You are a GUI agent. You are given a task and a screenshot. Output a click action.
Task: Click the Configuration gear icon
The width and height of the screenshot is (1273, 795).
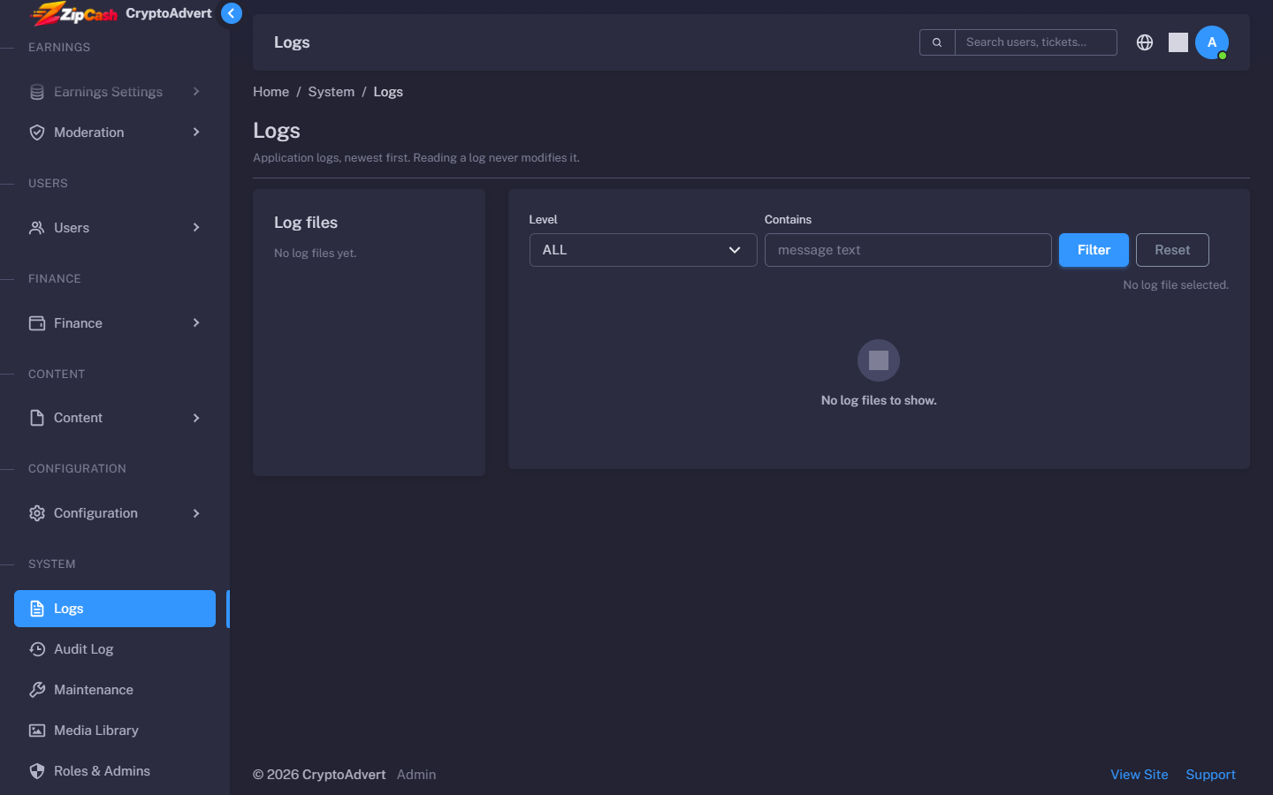[x=37, y=513]
